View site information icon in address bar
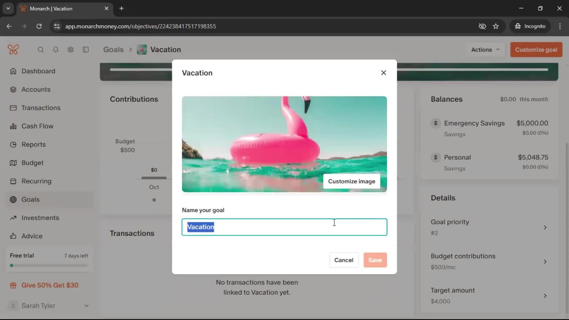The height and width of the screenshot is (320, 569). tap(57, 26)
